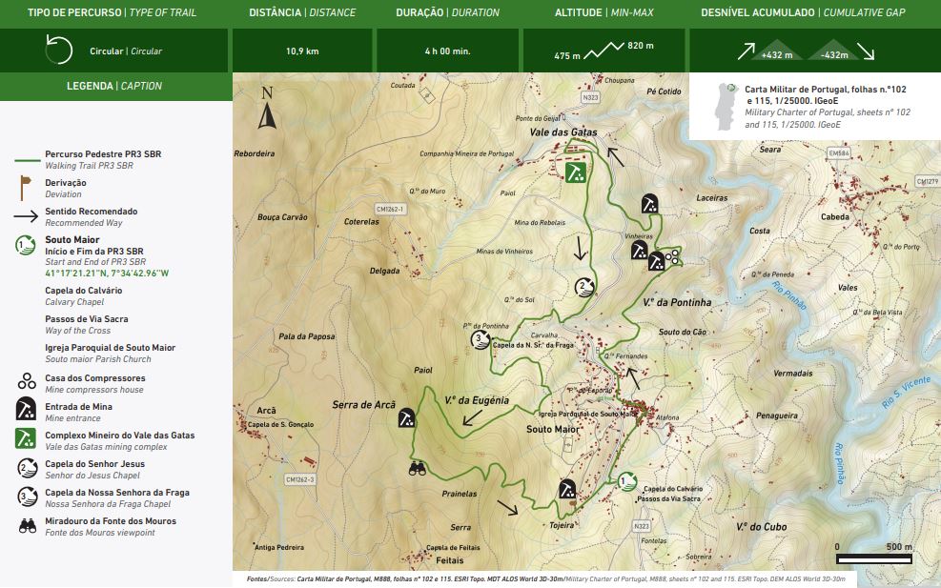Select the LEGENDA | CAPTION header
Image resolution: width=941 pixels, height=588 pixels.
tap(114, 86)
